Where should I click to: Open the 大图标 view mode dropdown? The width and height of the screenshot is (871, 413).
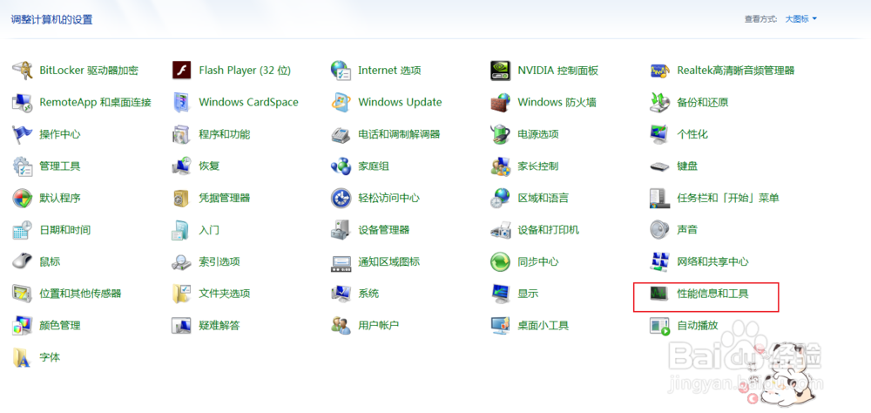pyautogui.click(x=800, y=19)
